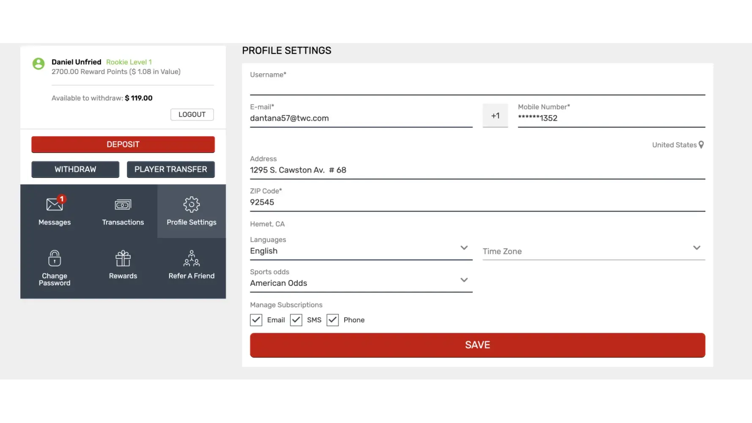Open the Refer A Friend icon

click(191, 258)
